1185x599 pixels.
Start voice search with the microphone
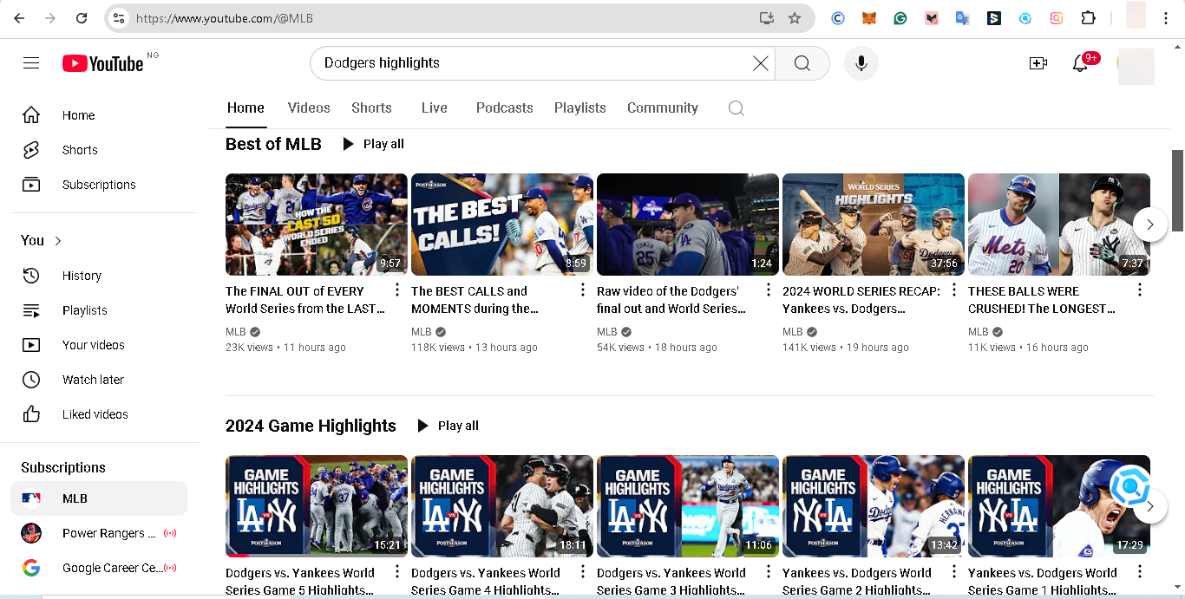tap(861, 63)
